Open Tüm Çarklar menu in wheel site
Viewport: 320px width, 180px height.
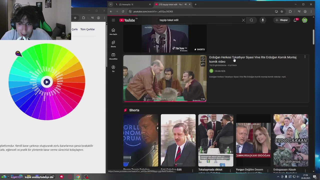click(x=87, y=29)
